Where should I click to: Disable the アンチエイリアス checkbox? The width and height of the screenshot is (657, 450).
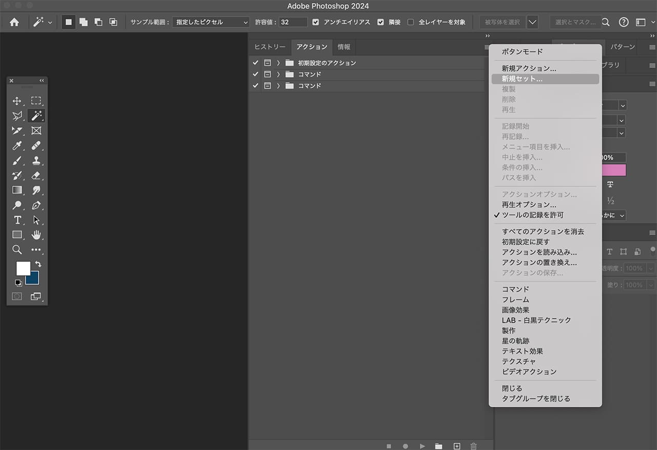(316, 22)
